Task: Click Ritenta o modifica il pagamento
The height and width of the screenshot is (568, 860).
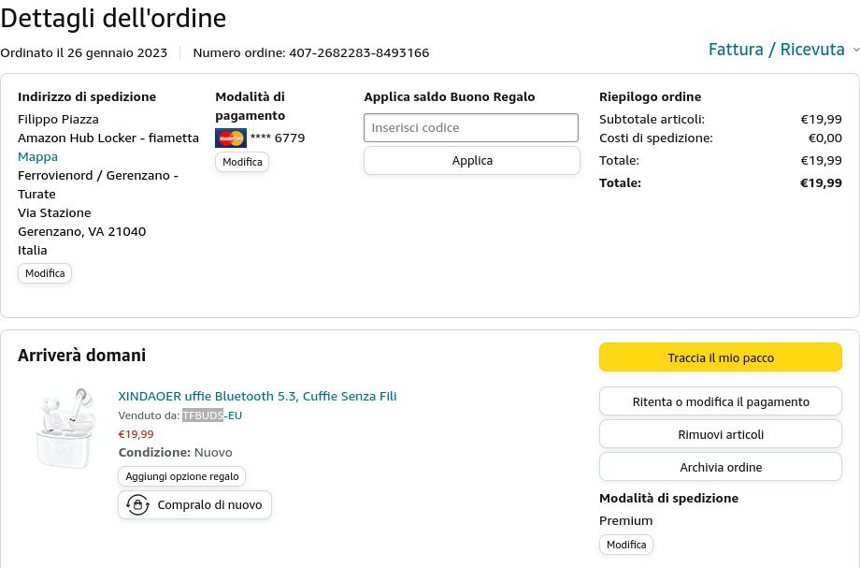Action: [x=720, y=402]
